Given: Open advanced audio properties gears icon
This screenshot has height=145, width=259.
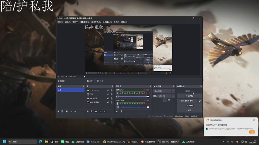Looking at the screenshot, I should [117, 111].
